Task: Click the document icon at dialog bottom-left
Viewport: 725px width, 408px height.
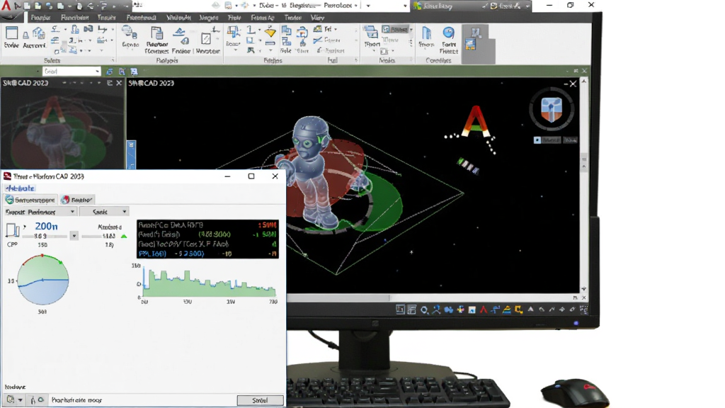Action: pyautogui.click(x=10, y=399)
